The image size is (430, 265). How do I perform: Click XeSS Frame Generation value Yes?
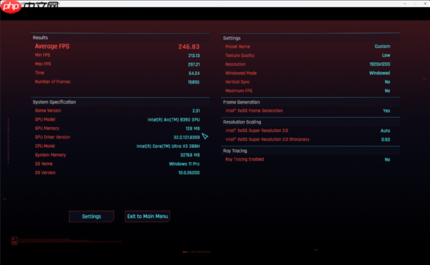(386, 111)
